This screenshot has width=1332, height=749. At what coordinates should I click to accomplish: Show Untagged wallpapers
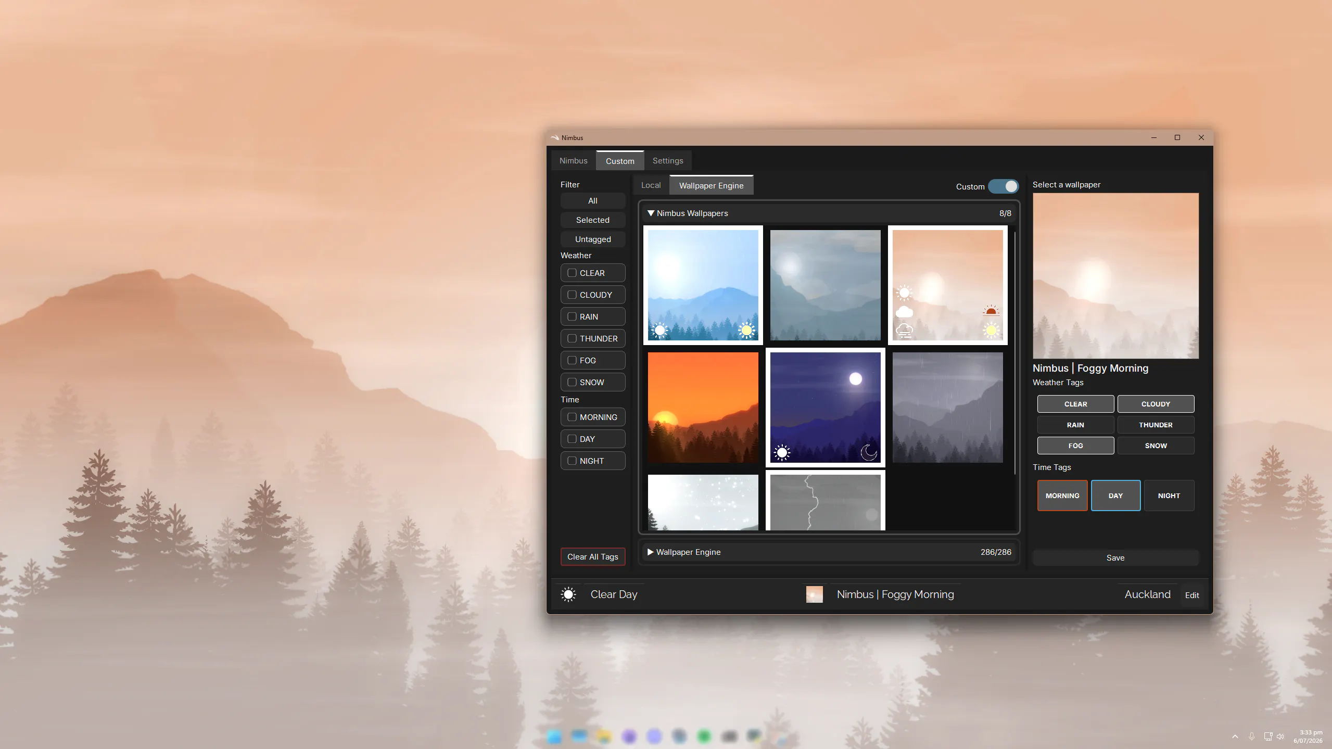pos(592,239)
